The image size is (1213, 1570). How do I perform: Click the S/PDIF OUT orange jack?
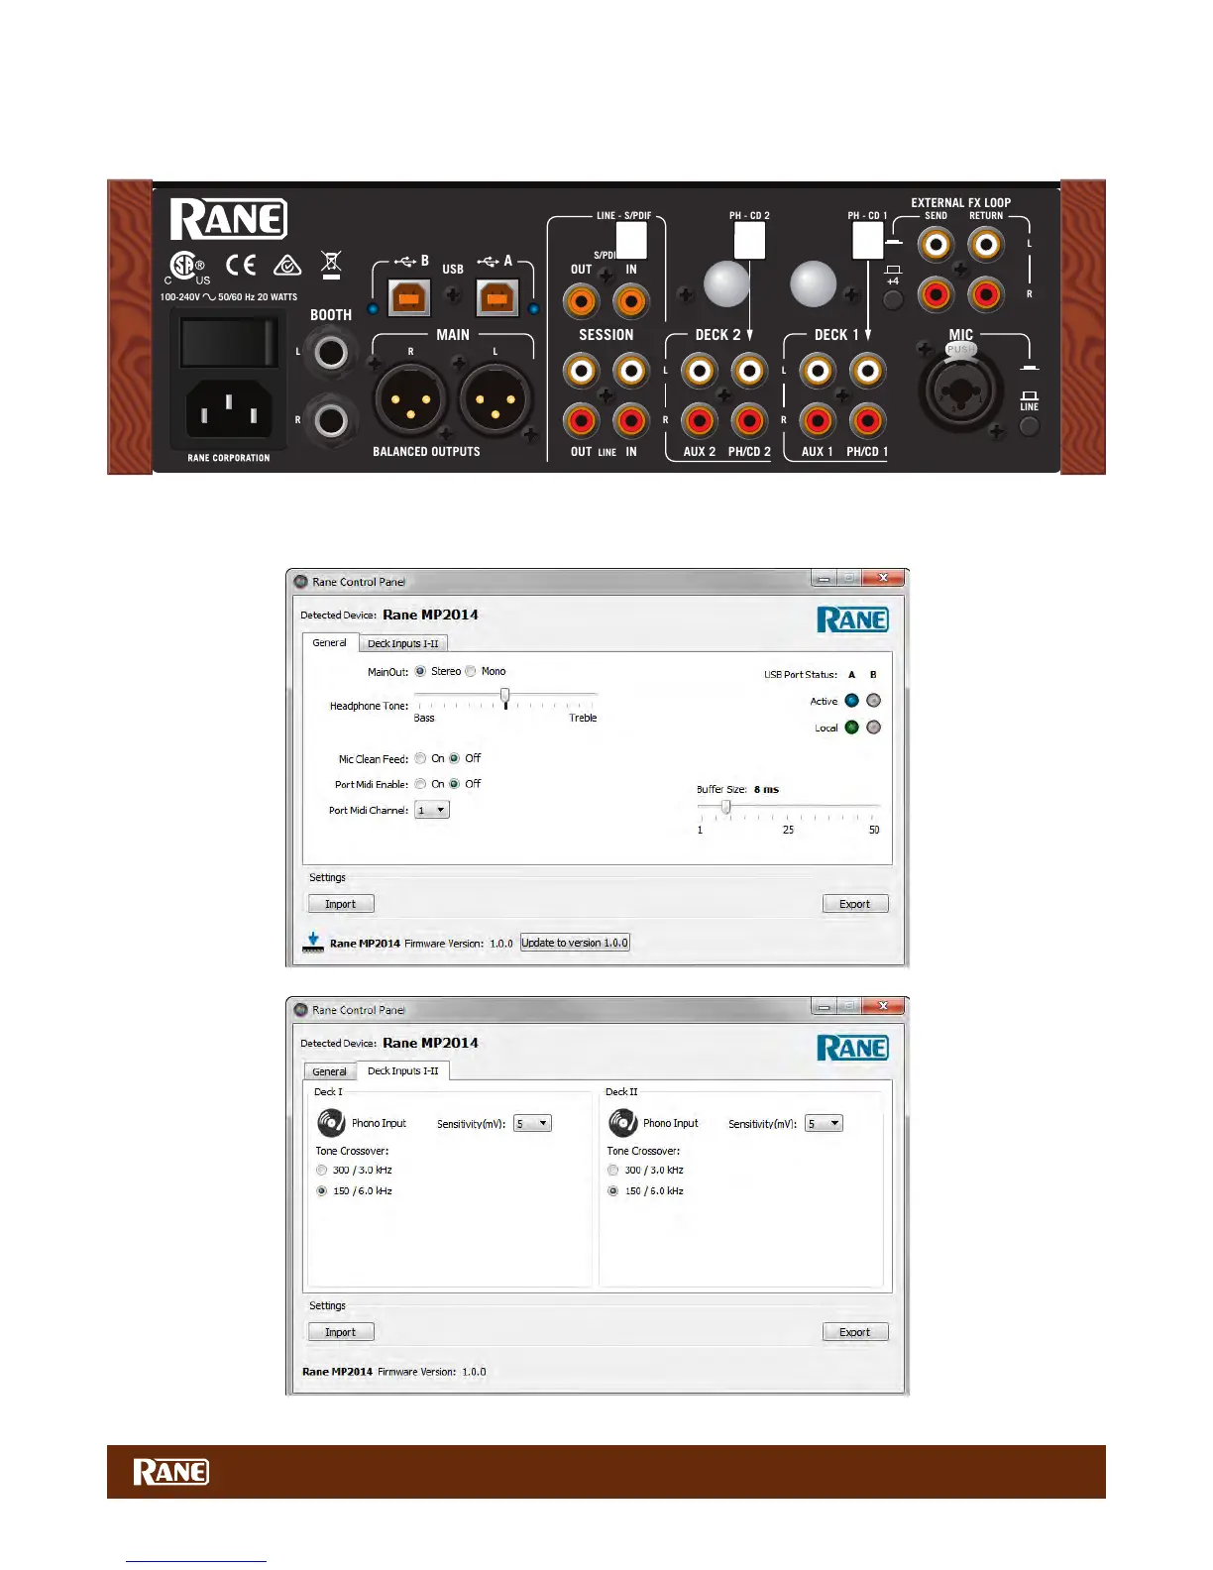581,300
